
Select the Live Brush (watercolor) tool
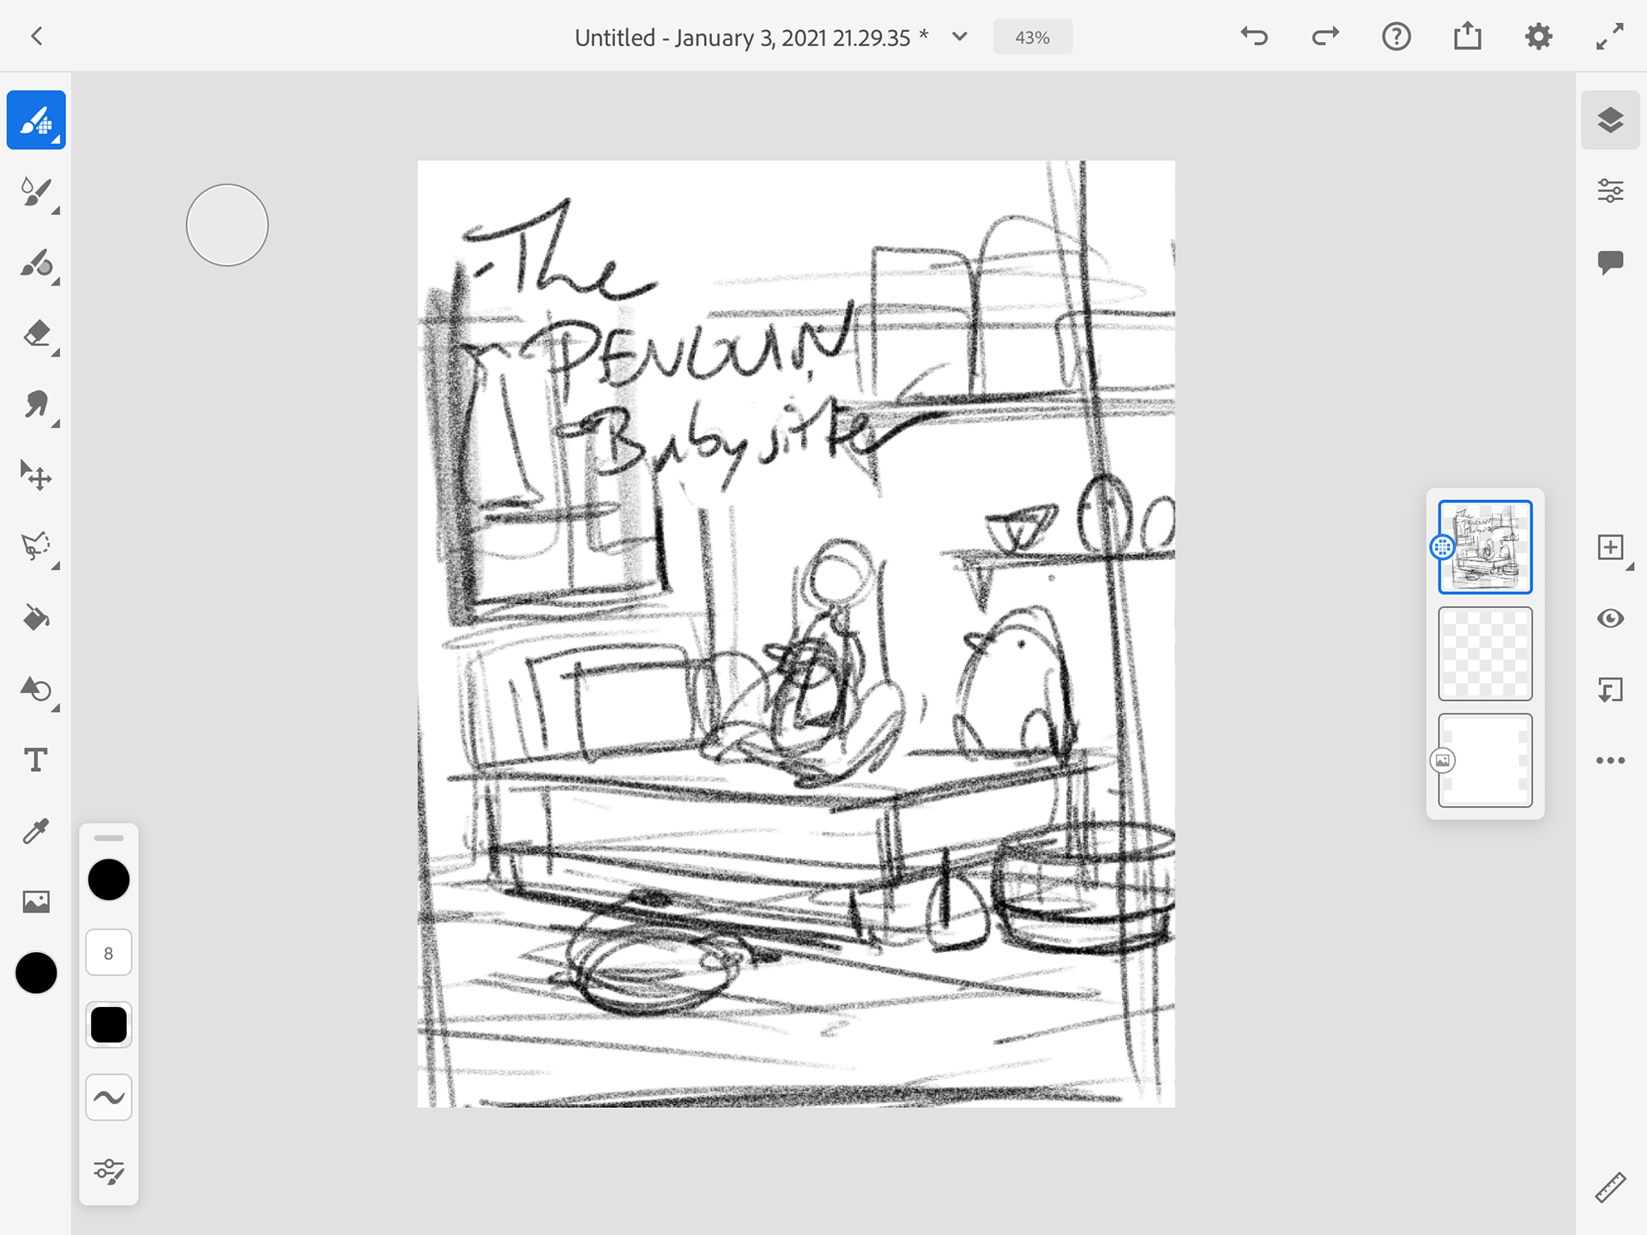(x=36, y=191)
